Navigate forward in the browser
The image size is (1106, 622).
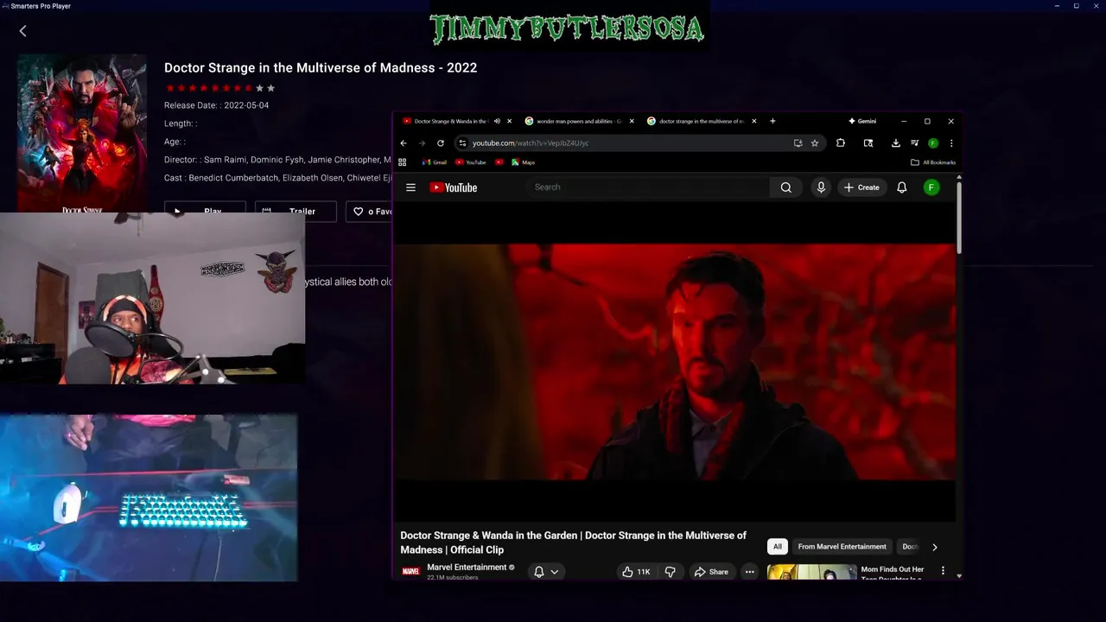pyautogui.click(x=422, y=143)
